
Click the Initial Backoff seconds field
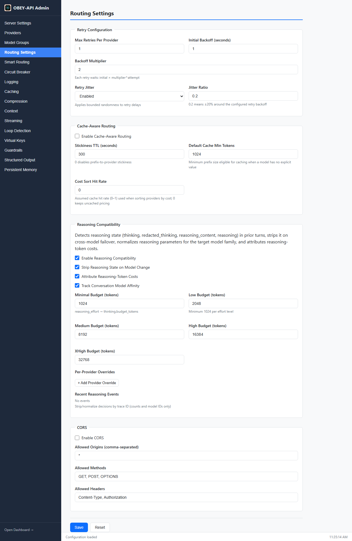tap(243, 49)
